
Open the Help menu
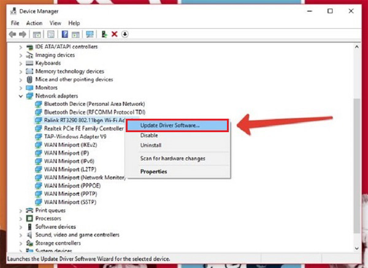(x=74, y=23)
